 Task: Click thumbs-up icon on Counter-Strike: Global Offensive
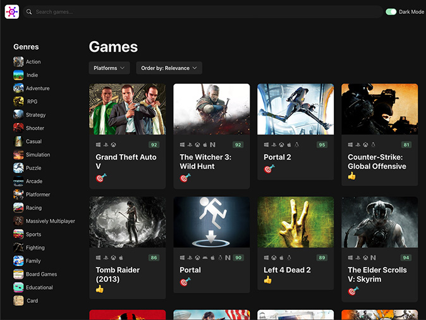point(352,176)
